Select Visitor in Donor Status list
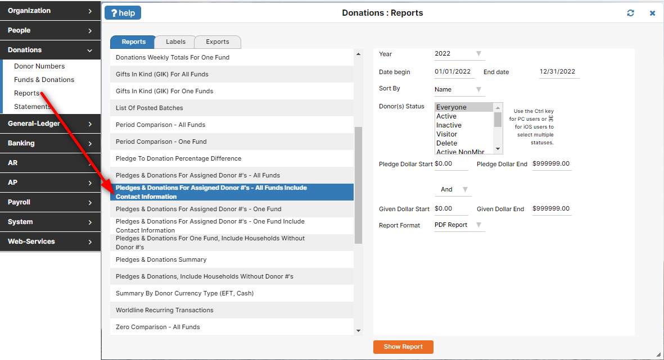 [464, 134]
